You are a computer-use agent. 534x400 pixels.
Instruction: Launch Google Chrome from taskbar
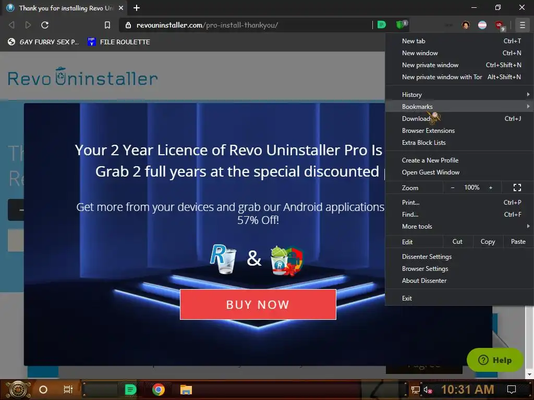coord(159,390)
